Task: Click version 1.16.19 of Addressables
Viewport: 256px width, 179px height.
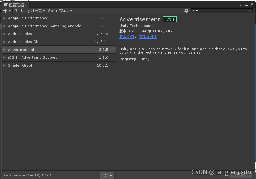Action: [x=101, y=34]
